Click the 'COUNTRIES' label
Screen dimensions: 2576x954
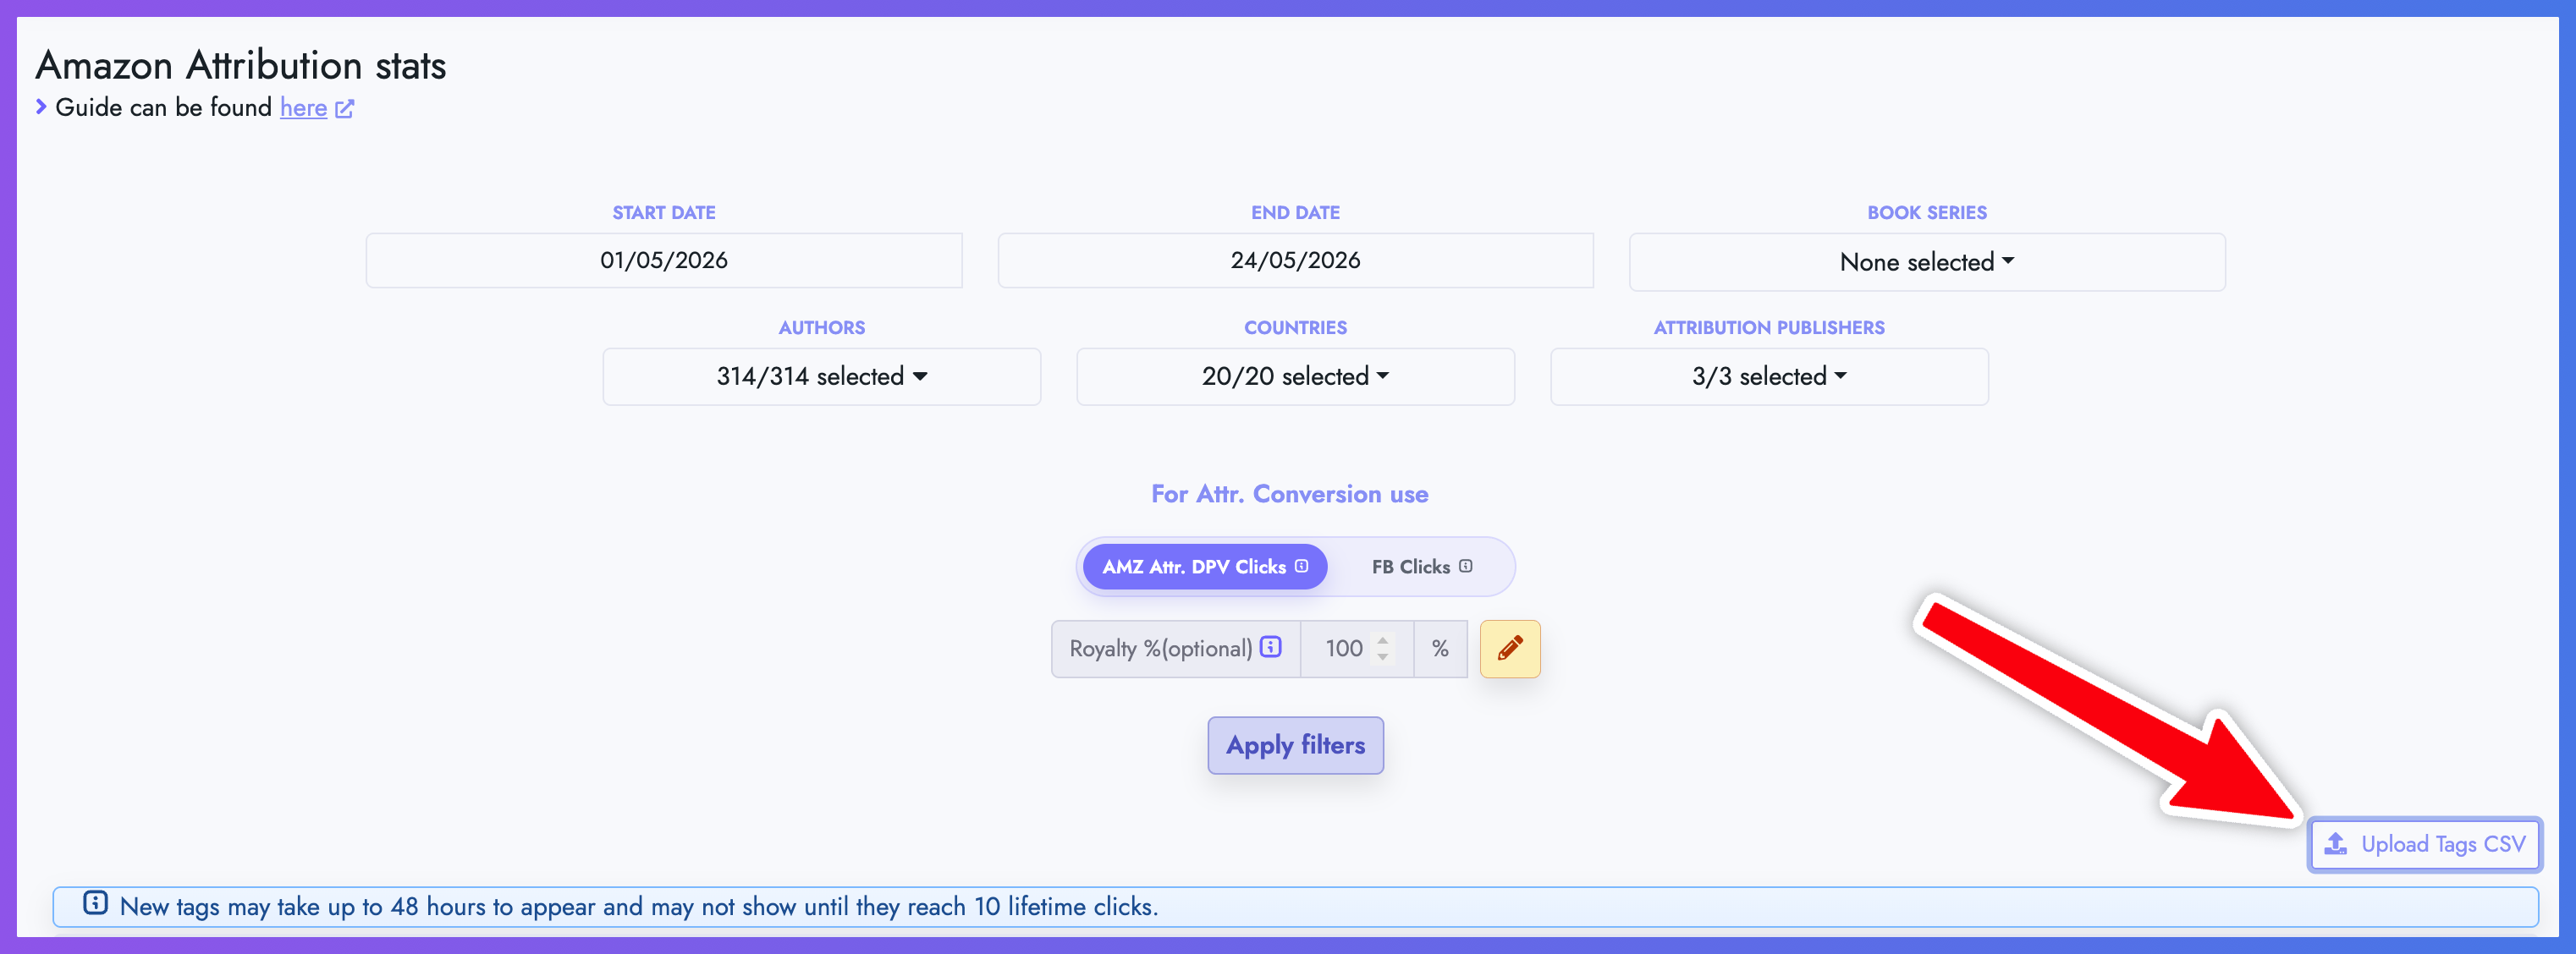(x=1295, y=327)
